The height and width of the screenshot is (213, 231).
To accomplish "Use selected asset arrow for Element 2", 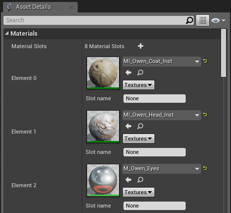I will point(128,180).
